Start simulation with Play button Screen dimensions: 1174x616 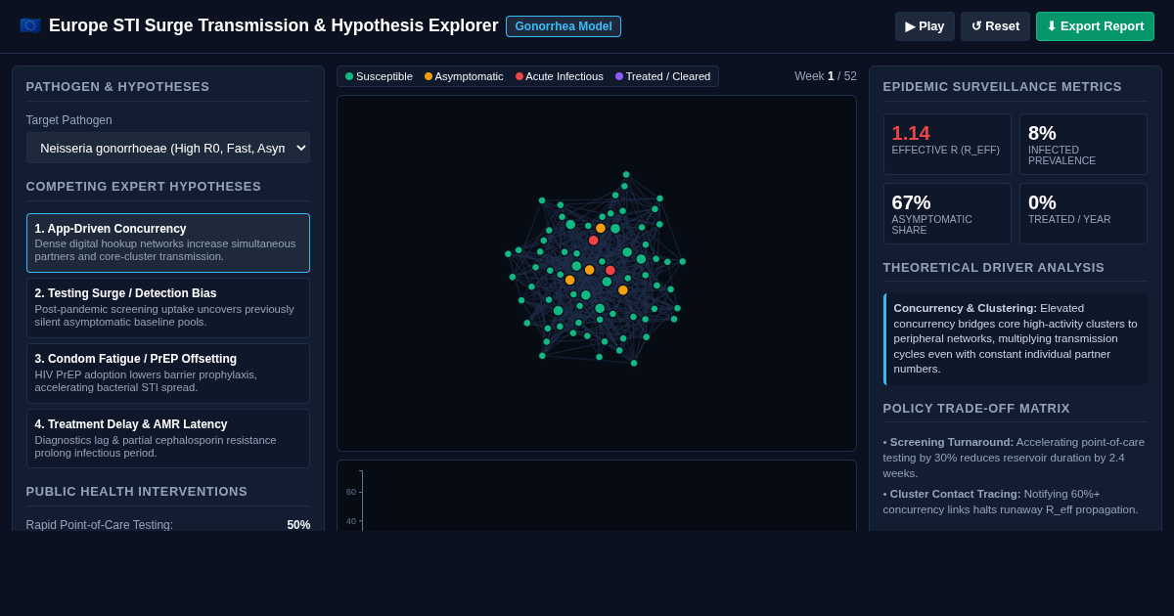tap(925, 26)
